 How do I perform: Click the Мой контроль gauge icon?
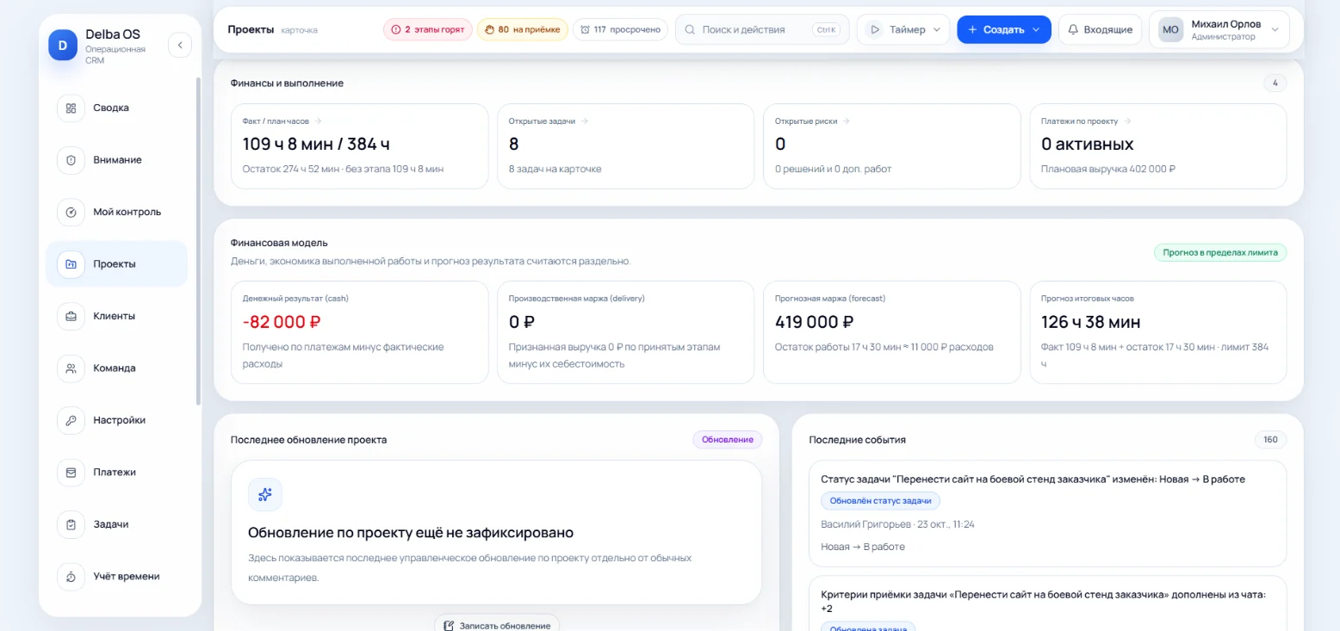pos(71,212)
